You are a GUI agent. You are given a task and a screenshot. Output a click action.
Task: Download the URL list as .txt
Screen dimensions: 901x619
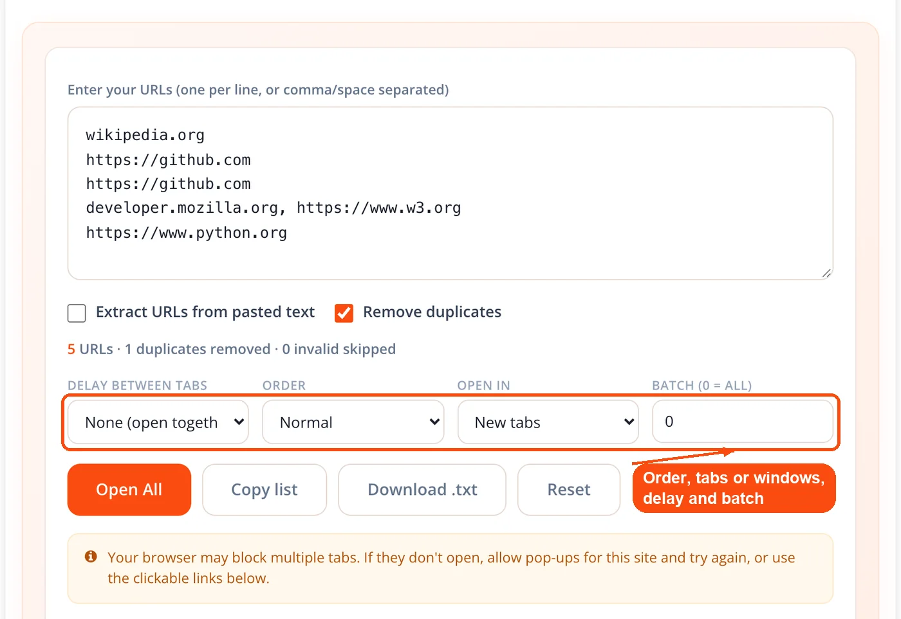(x=422, y=490)
